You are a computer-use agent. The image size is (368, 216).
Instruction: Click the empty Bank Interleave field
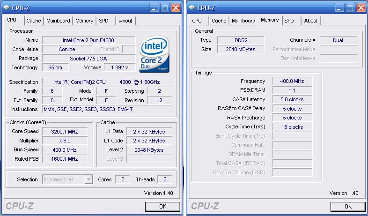tap(338, 59)
